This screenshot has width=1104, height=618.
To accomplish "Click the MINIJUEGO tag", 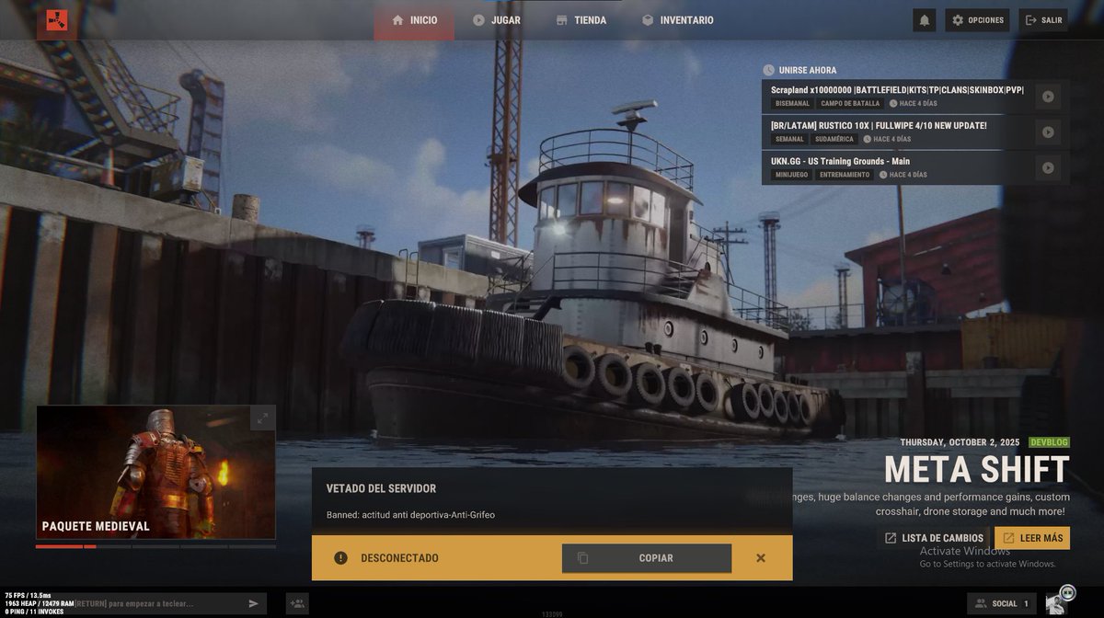I will [791, 175].
